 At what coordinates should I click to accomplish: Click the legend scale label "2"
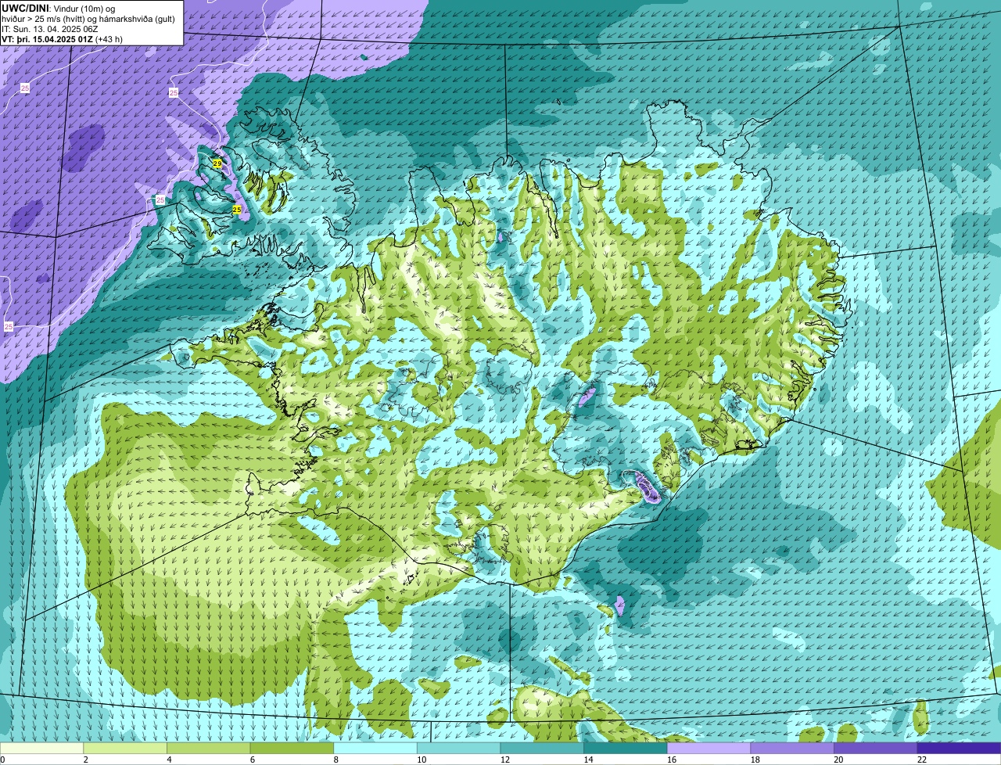pyautogui.click(x=85, y=760)
